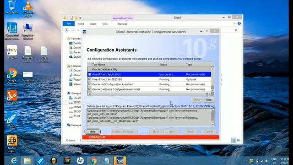293x165 pixels.
Task: Click the Help button in installer
Action: (x=92, y=132)
